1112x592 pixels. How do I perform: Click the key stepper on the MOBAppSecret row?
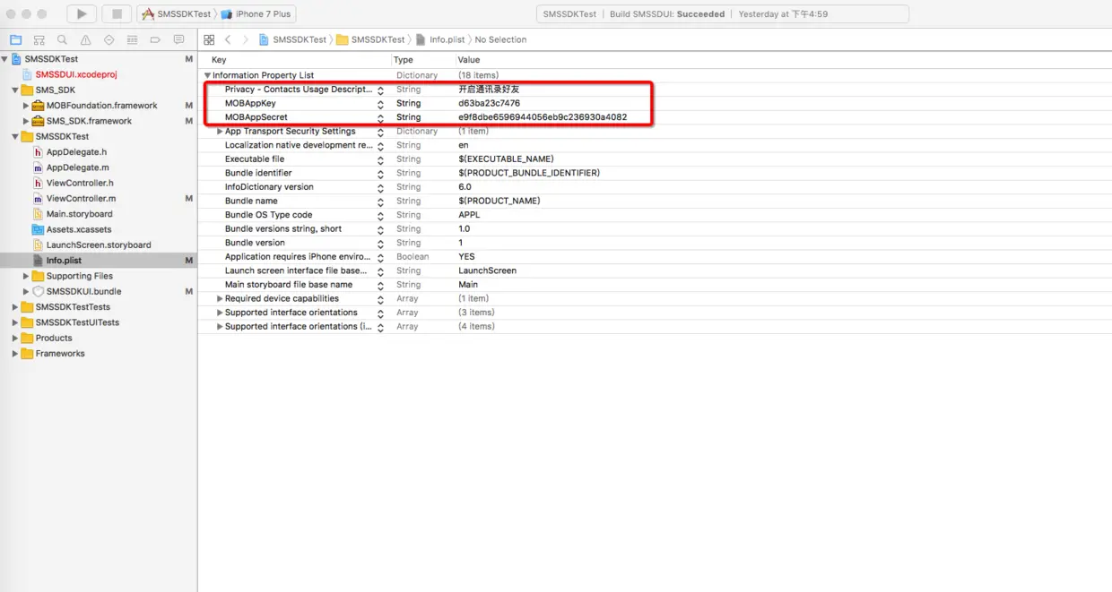(380, 117)
